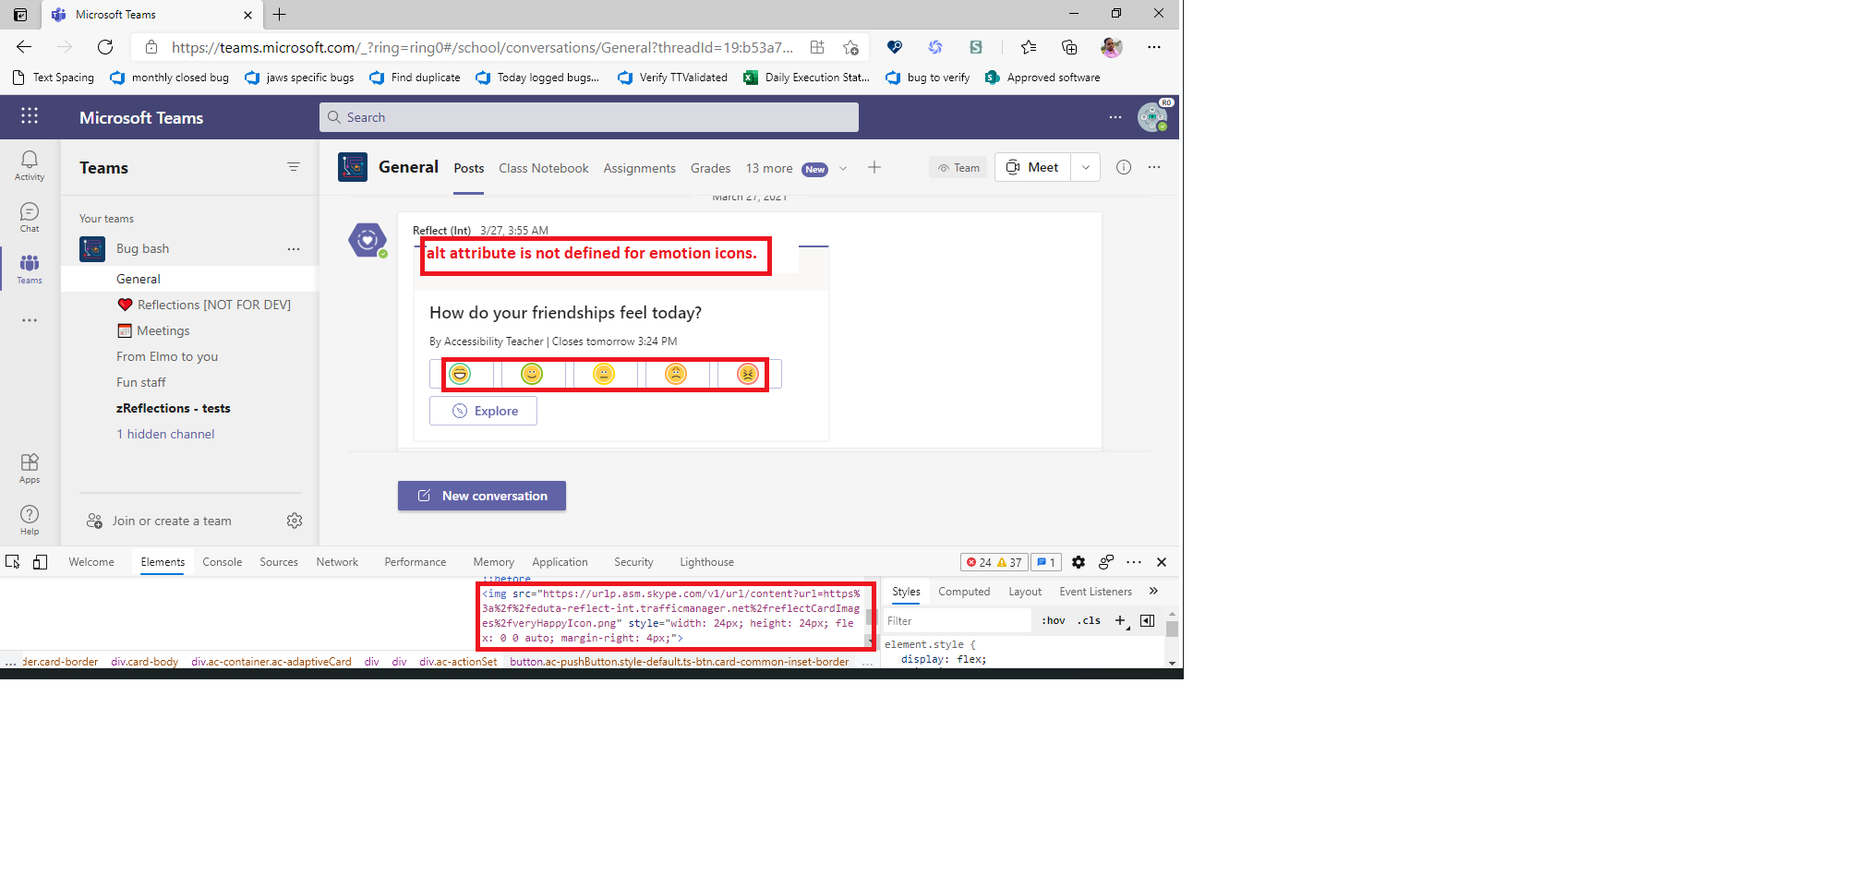Switch to the Console tab in DevTools
Screen dimensions: 1856x875
222,561
